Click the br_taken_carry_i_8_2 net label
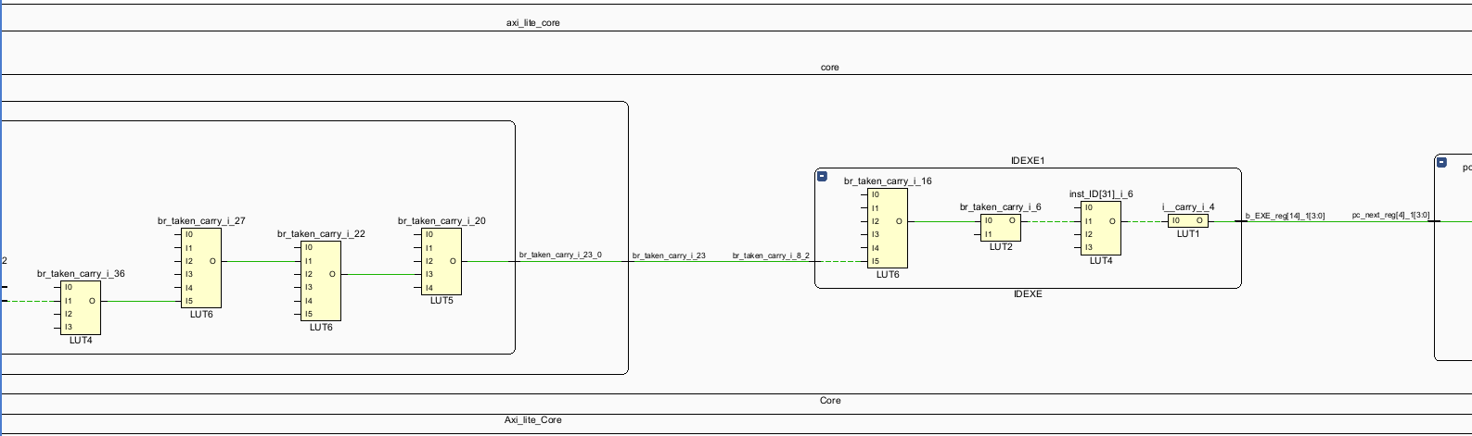The width and height of the screenshot is (1472, 436). click(x=770, y=255)
